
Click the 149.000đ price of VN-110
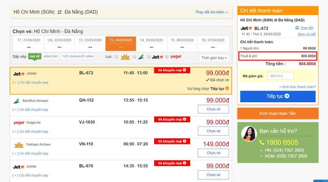click(x=216, y=144)
